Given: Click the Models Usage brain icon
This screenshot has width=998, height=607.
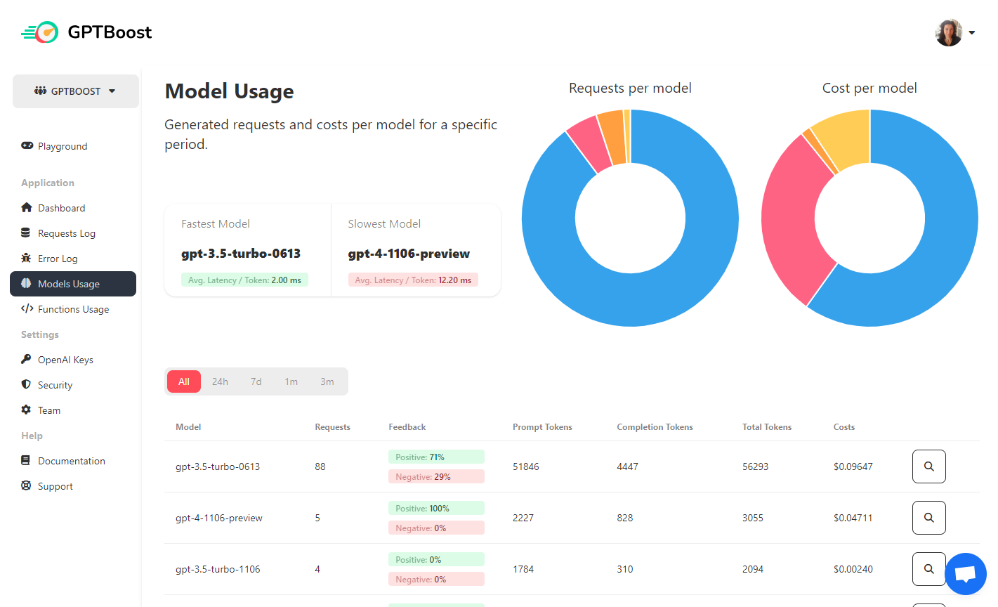Looking at the screenshot, I should (x=26, y=283).
